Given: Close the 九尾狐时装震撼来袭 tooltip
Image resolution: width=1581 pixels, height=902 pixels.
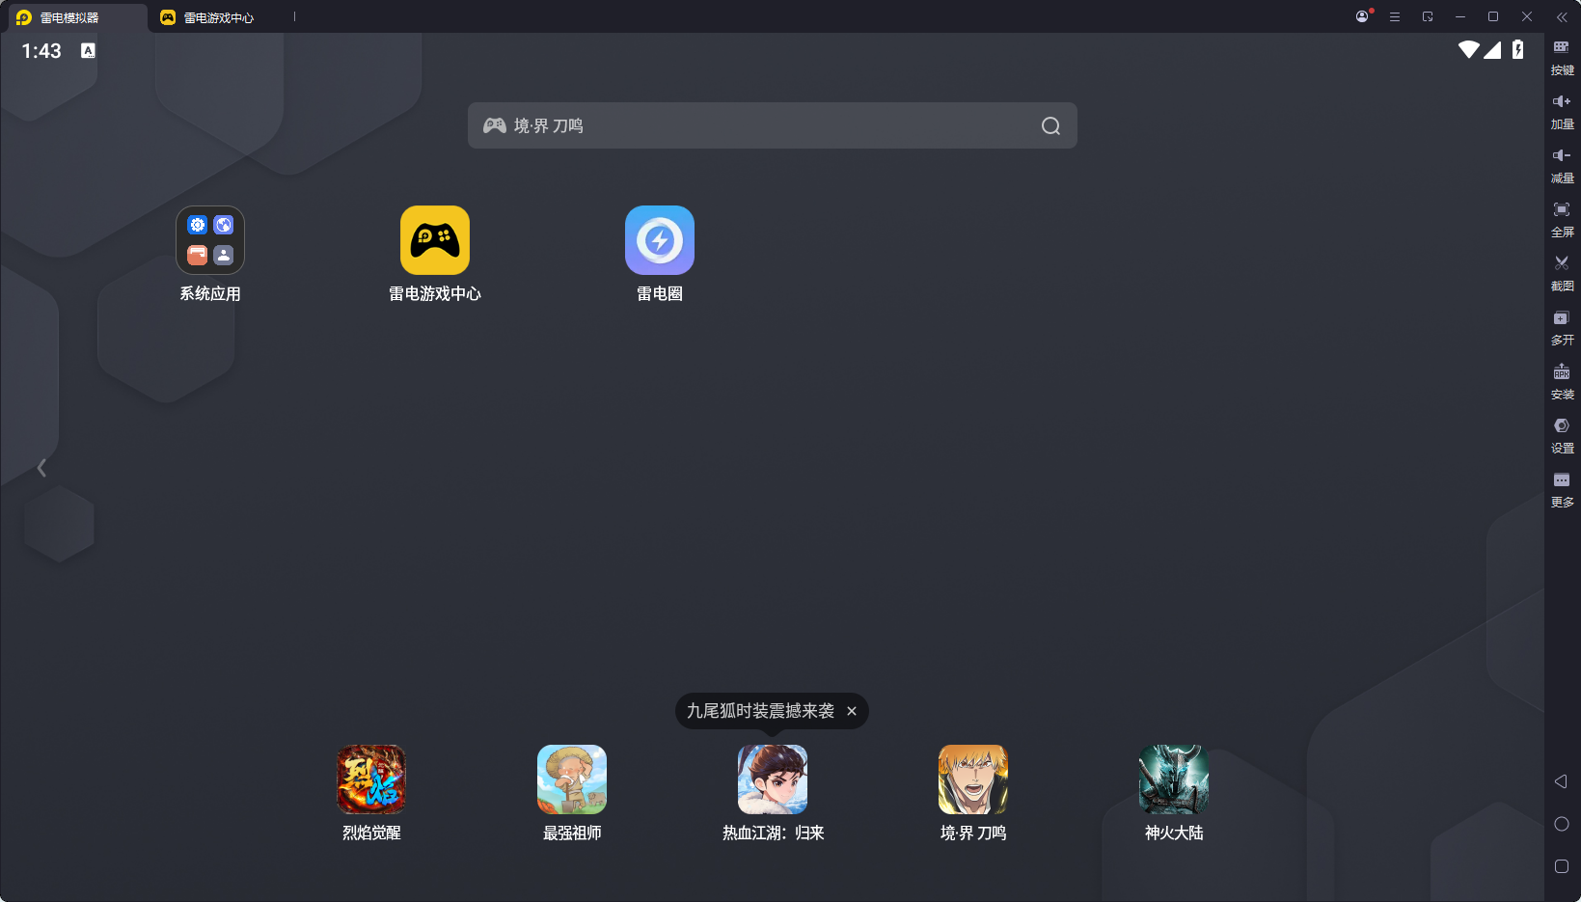Looking at the screenshot, I should [x=852, y=711].
